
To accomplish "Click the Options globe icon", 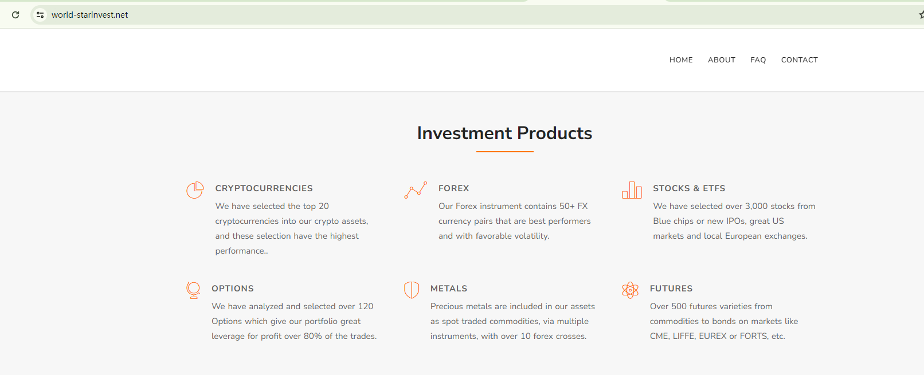I will click(194, 290).
